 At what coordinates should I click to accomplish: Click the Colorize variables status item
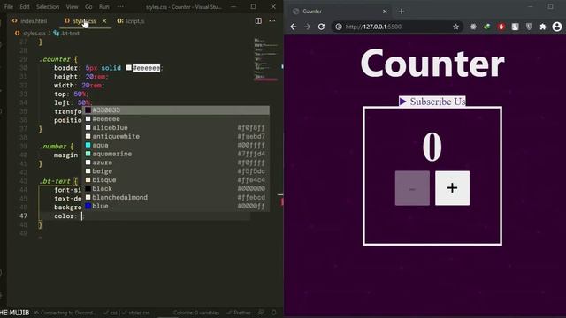pyautogui.click(x=196, y=313)
